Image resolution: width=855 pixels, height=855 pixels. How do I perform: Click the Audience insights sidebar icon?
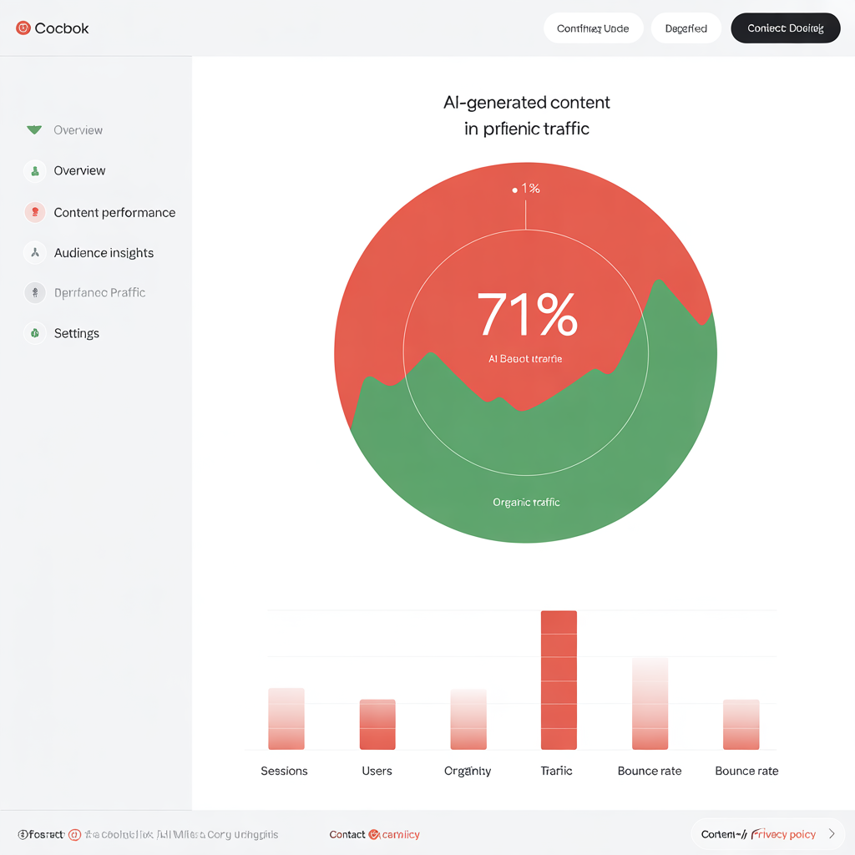34,252
